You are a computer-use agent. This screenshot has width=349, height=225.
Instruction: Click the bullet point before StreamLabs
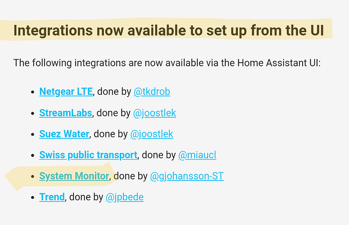point(32,113)
